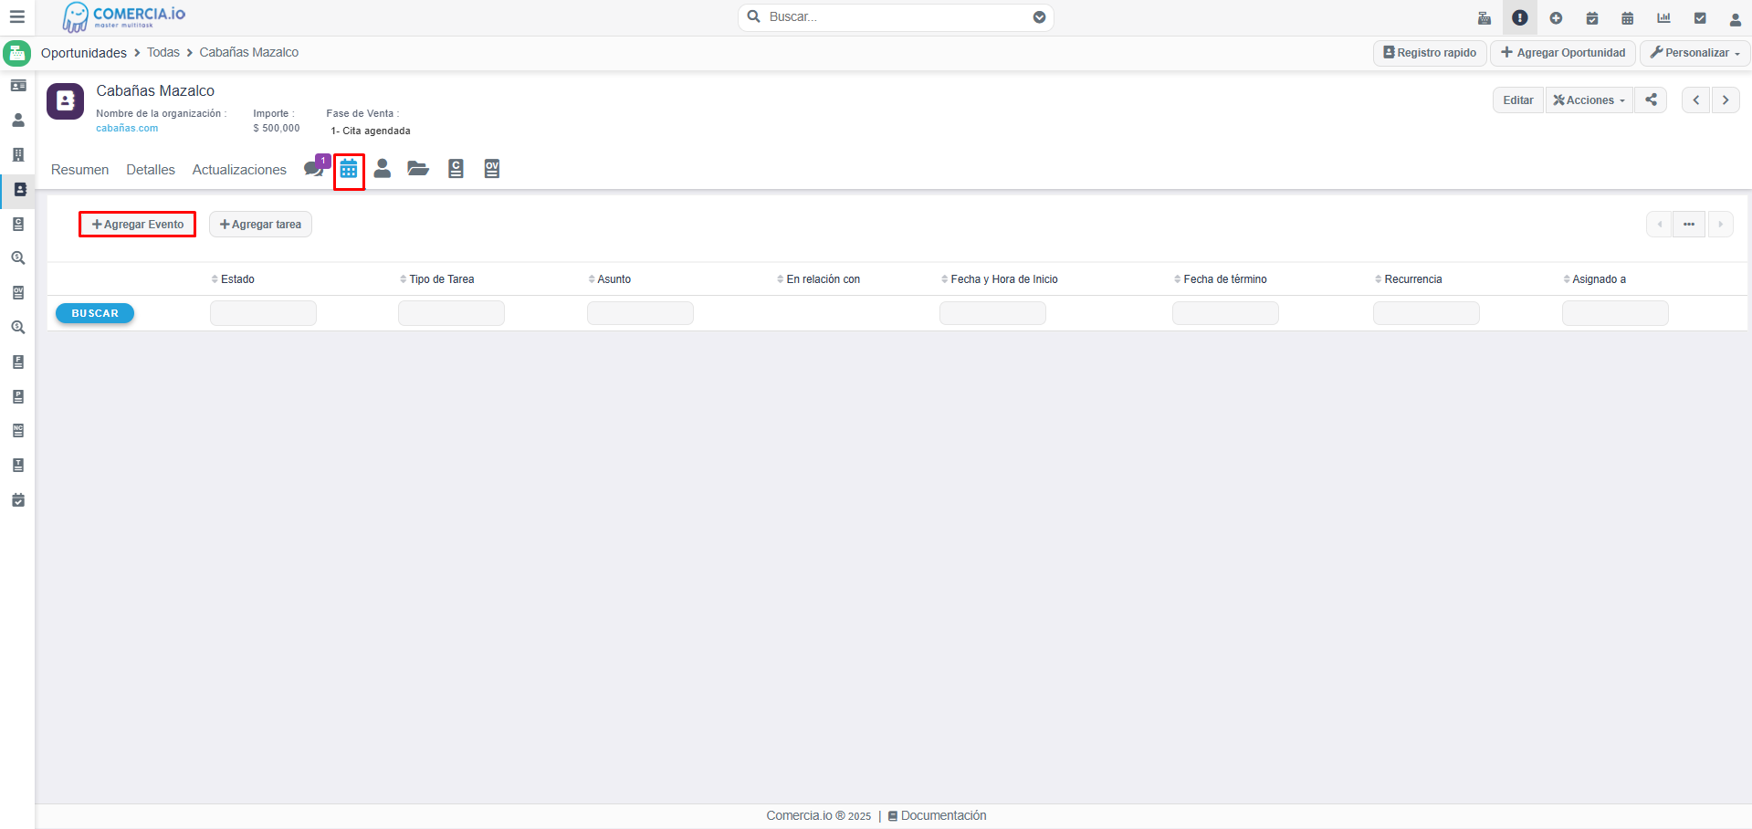The height and width of the screenshot is (829, 1752).
Task: Switch to the Detalles tab
Action: [151, 170]
